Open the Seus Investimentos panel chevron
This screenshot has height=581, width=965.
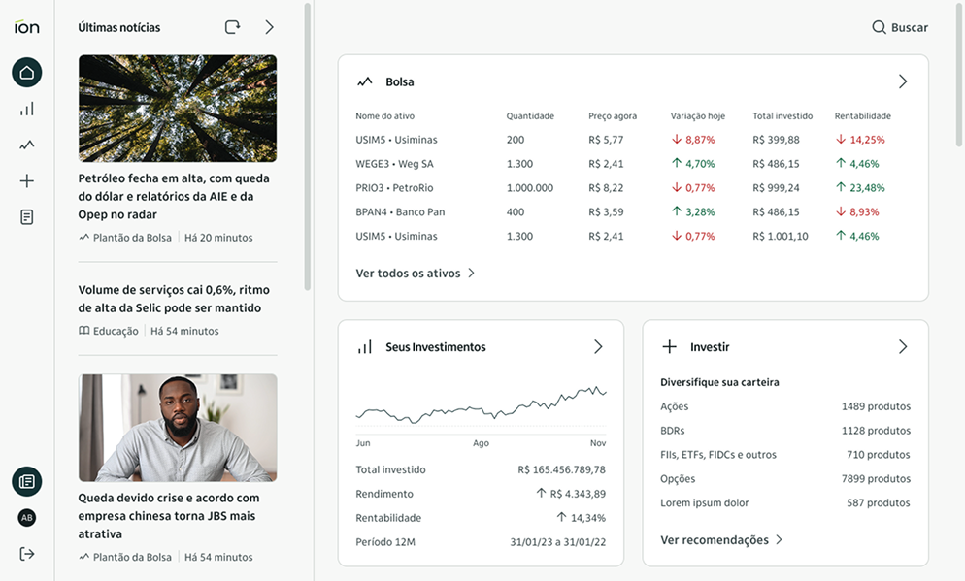click(598, 346)
